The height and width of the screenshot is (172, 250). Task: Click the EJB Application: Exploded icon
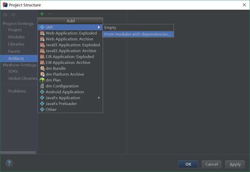42,57
